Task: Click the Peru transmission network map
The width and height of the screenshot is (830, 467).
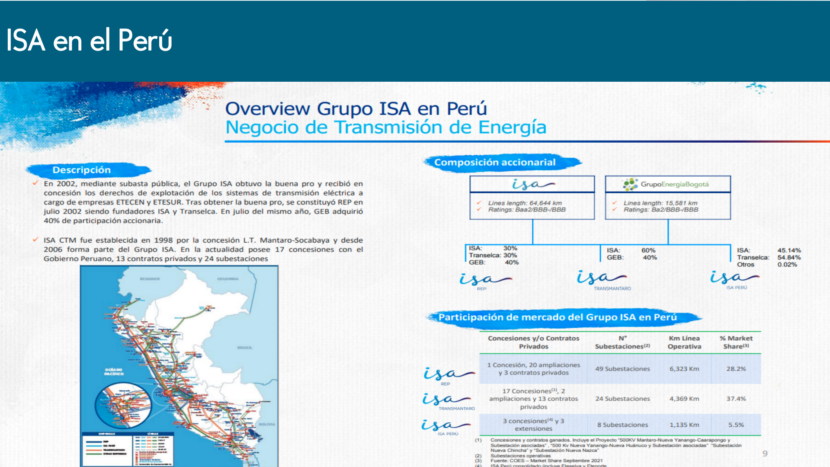Action: pyautogui.click(x=179, y=366)
